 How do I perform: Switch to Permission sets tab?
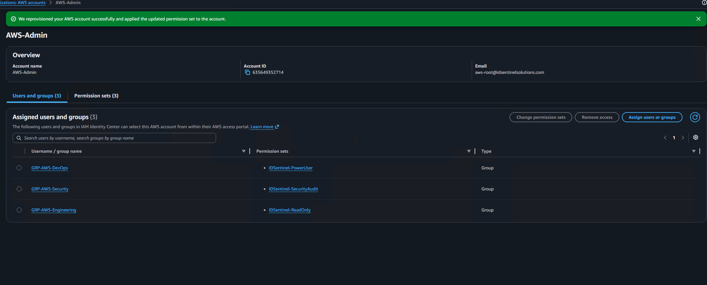click(x=96, y=96)
